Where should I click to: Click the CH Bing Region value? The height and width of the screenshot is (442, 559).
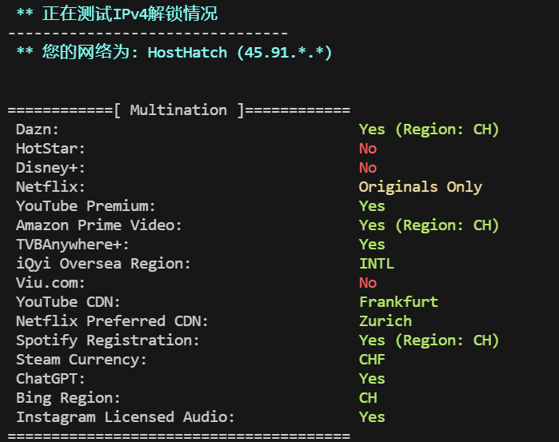[x=368, y=398]
